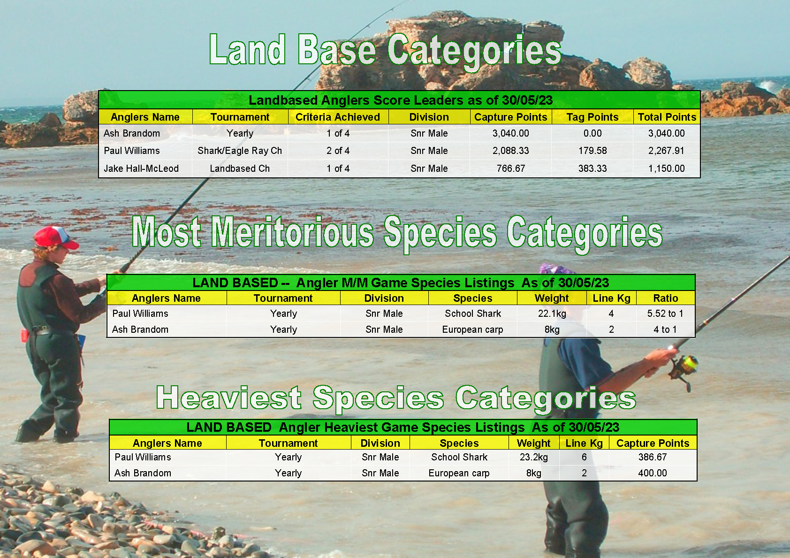This screenshot has width=790, height=558.
Task: Click the '383.33' tag points cell
Action: pos(592,168)
